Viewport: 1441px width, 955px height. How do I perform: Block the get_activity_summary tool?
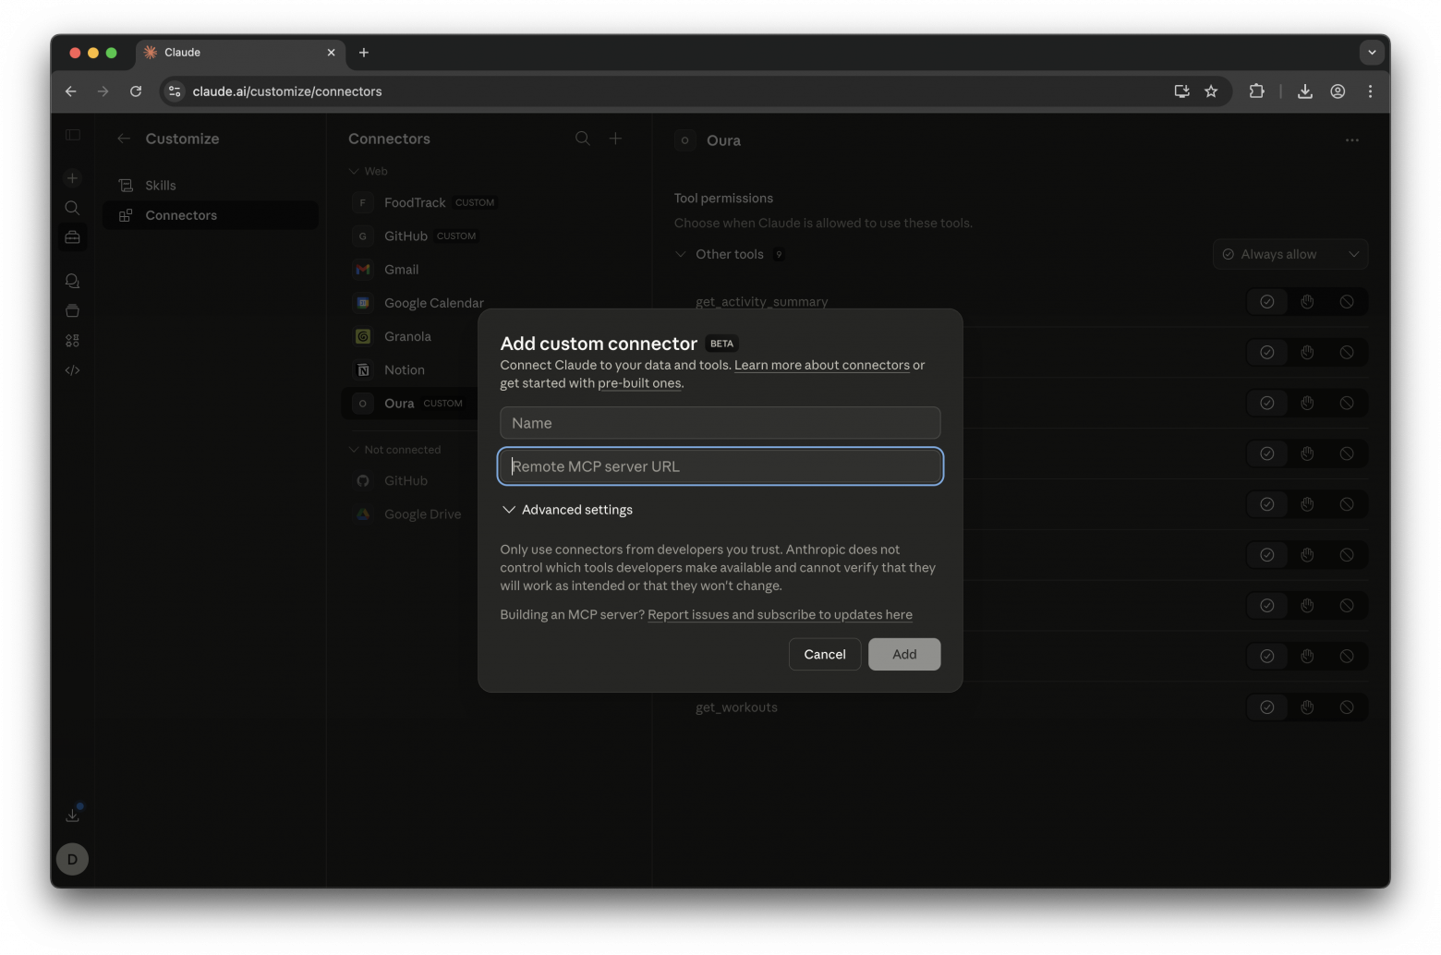[x=1347, y=302]
